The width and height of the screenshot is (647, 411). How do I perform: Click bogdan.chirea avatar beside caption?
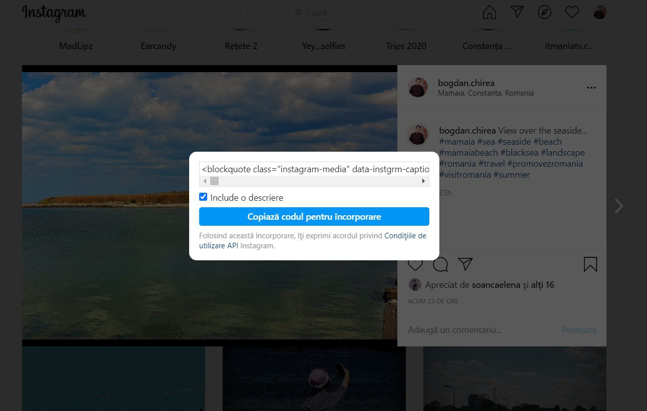(418, 134)
